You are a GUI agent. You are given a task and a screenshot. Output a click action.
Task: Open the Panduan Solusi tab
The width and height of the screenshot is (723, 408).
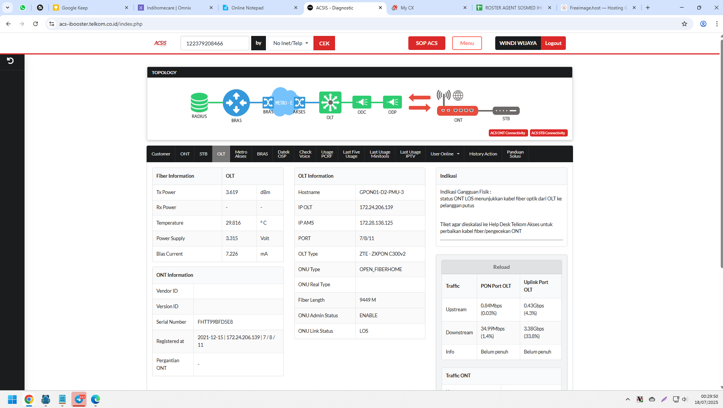click(515, 154)
